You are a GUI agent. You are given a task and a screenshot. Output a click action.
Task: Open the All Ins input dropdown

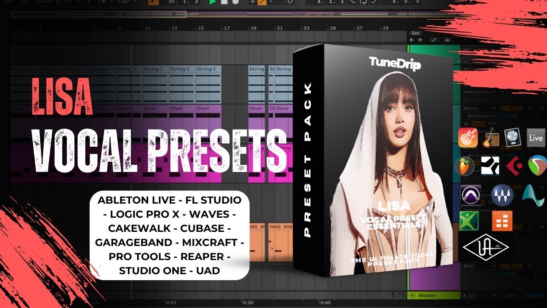coord(479,109)
